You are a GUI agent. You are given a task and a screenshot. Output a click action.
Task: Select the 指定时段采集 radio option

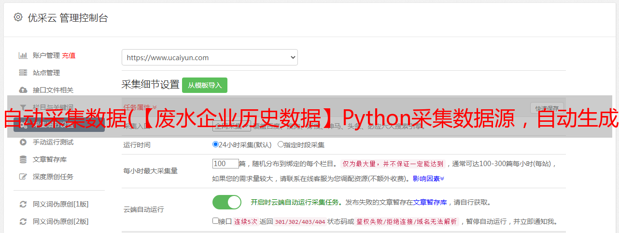(281, 144)
